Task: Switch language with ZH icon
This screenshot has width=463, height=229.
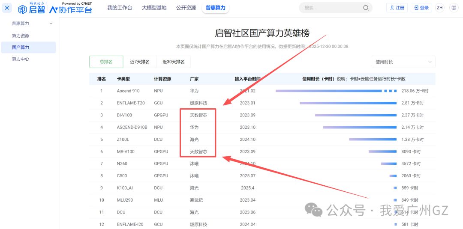Action: pyautogui.click(x=439, y=8)
